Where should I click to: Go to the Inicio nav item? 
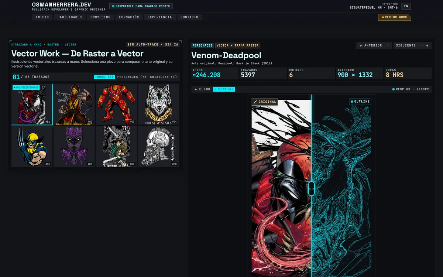coord(42,17)
